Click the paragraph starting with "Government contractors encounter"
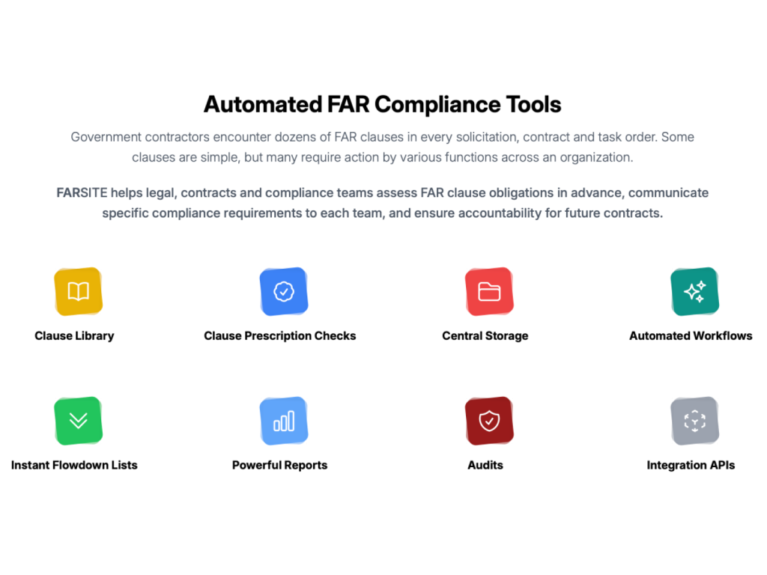The height and width of the screenshot is (575, 767). 382,147
